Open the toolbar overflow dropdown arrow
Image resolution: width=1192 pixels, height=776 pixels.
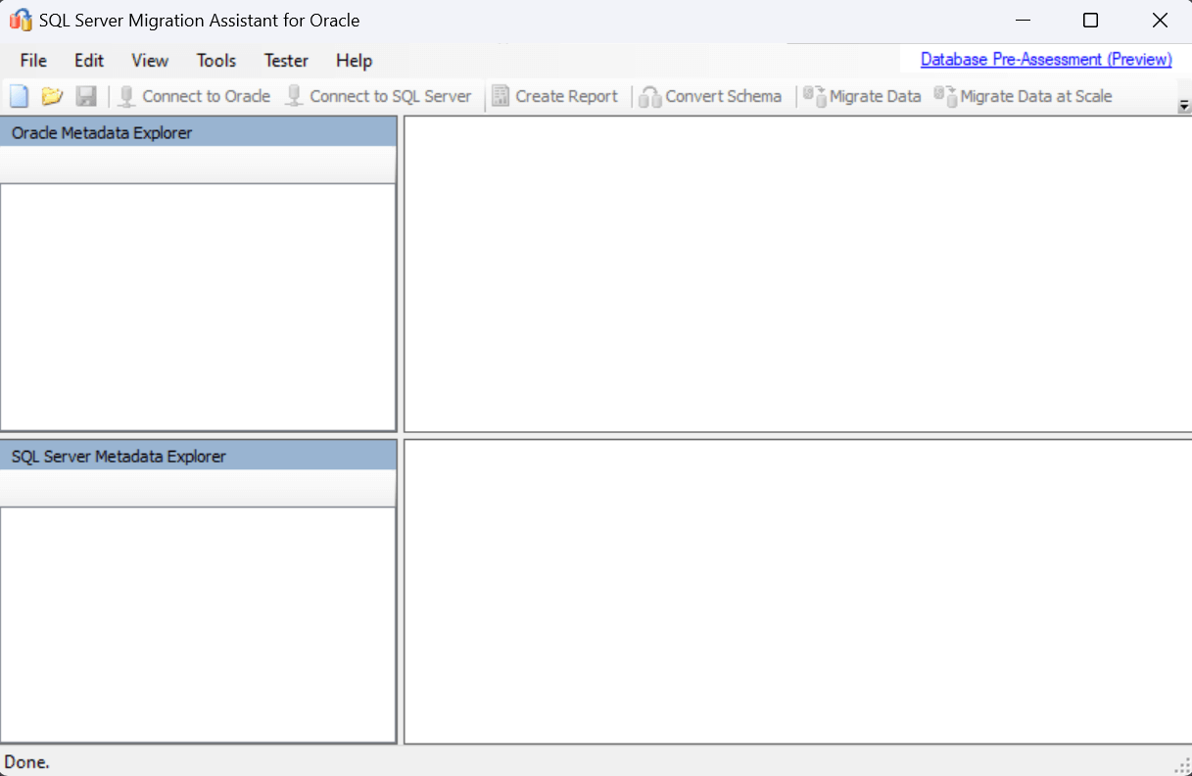1184,105
